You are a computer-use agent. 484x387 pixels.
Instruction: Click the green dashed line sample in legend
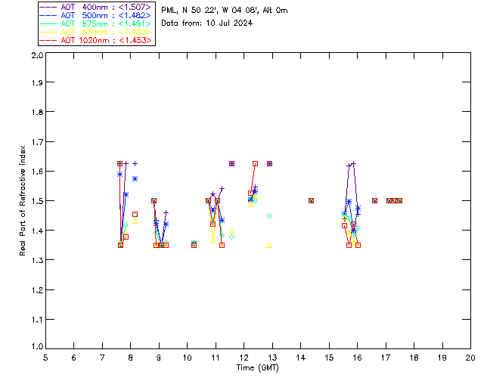click(48, 23)
